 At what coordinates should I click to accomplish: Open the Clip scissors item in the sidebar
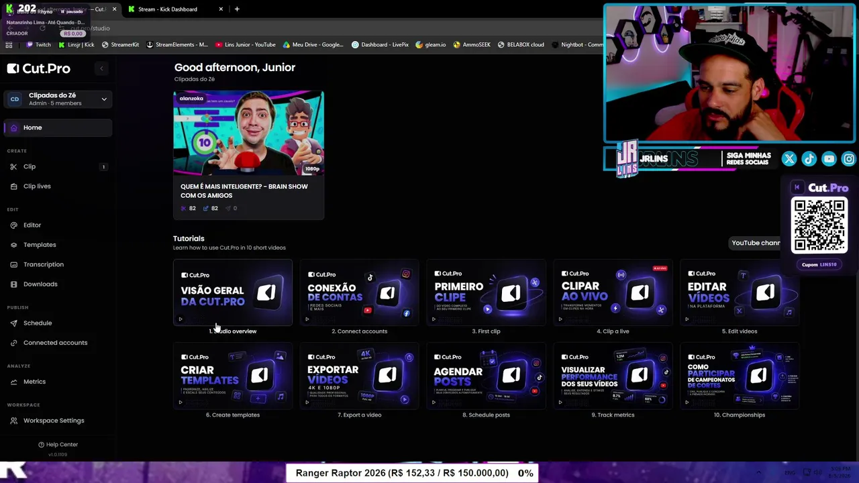(58, 166)
